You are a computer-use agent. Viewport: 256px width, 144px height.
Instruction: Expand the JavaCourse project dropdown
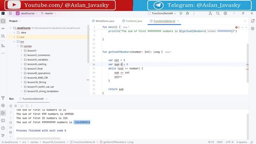(x=27, y=13)
